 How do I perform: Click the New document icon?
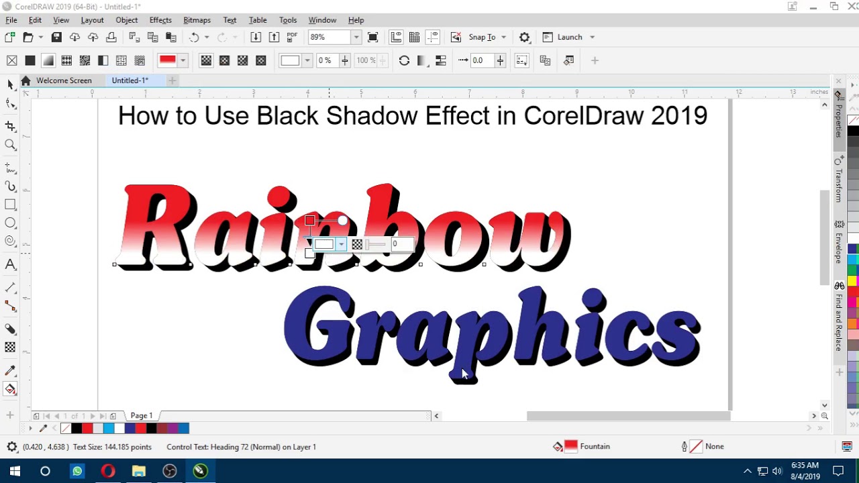click(x=10, y=37)
